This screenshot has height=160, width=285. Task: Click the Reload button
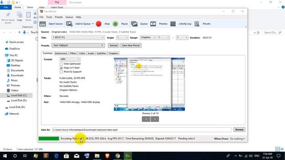(x=114, y=45)
